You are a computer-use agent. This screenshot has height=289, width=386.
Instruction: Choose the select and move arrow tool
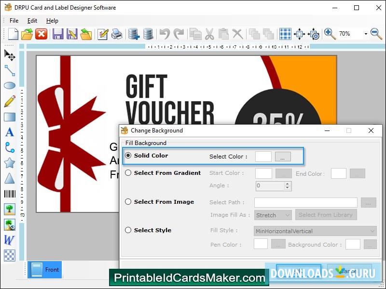coord(10,55)
